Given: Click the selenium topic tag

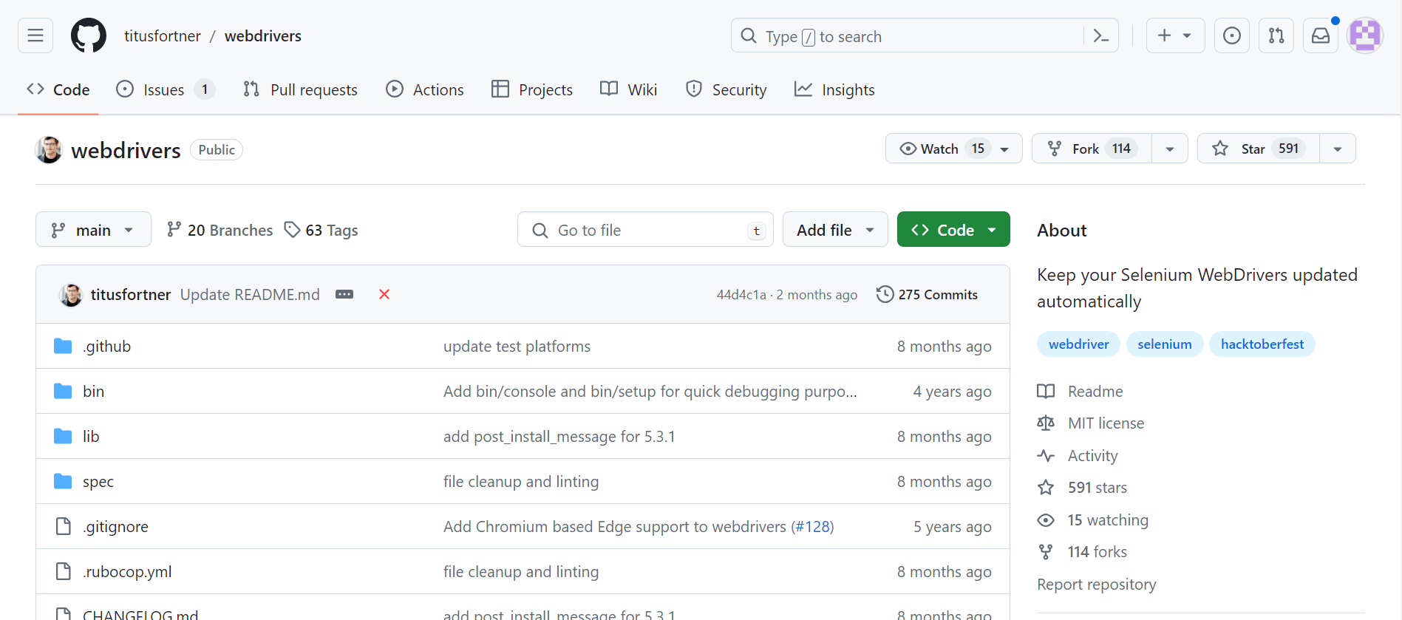Looking at the screenshot, I should 1164,344.
